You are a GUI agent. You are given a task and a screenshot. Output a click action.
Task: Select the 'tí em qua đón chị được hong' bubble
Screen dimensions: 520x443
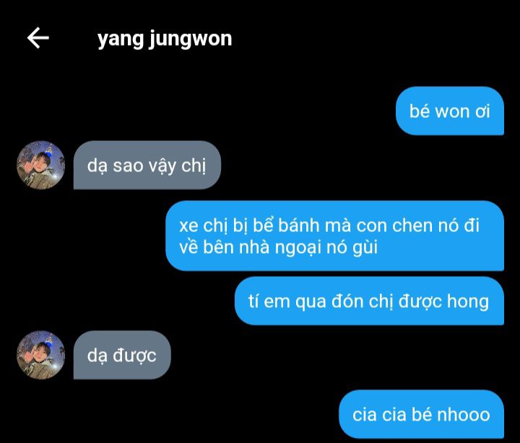(x=369, y=301)
